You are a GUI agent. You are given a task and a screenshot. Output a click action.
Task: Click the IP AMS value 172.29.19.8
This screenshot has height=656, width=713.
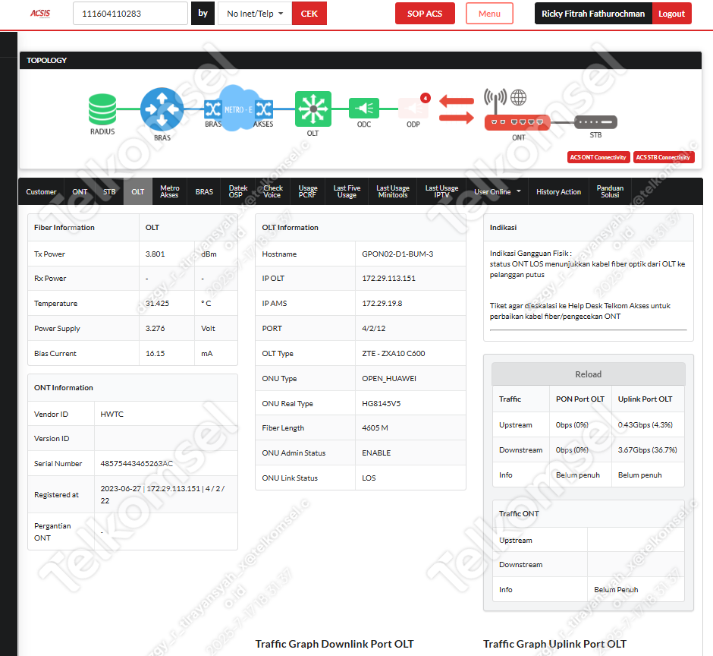382,303
